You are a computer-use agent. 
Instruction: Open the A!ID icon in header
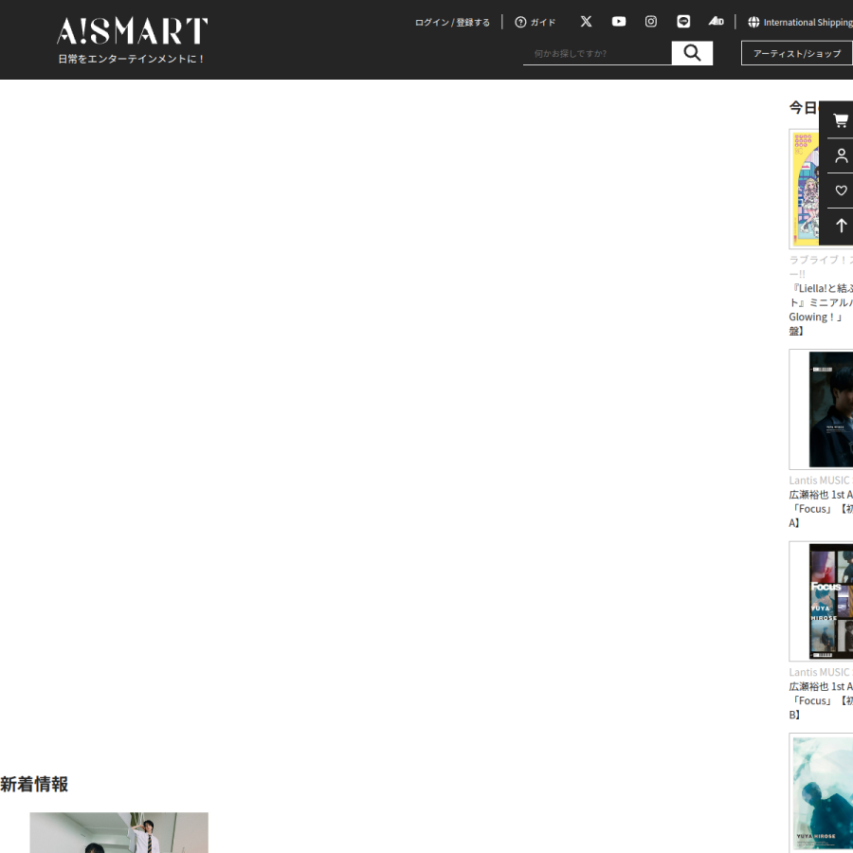(x=716, y=21)
